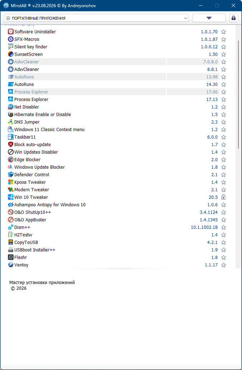Screen dimensions: 242x370
Task: Toggle favorite star for Edge Blocker
Action: [224, 159]
